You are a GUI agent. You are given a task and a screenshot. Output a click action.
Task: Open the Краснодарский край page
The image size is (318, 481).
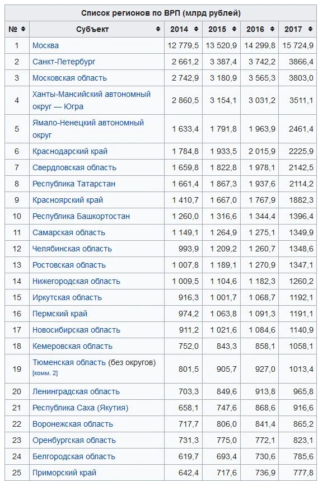point(70,151)
